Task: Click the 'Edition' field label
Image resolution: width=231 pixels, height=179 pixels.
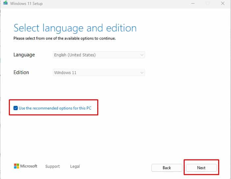Action: 21,72
